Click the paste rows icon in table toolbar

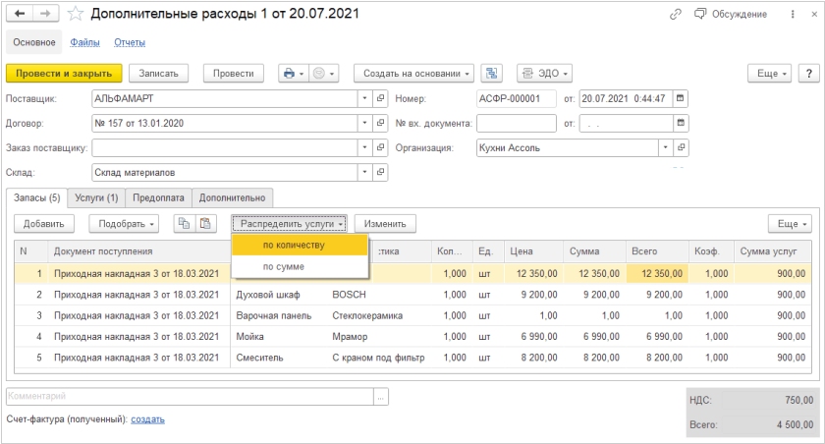click(x=205, y=224)
